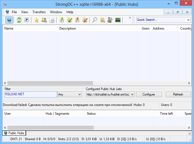This screenshot has height=144, width=194.
Task: Click the Hubs: 0 status text
Action: (x=139, y=105)
